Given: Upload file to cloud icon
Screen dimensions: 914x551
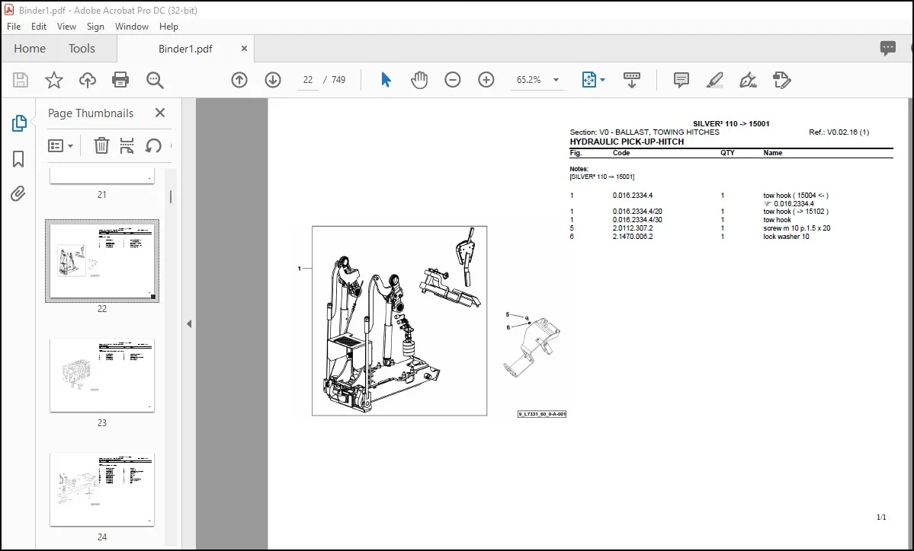Looking at the screenshot, I should pos(88,80).
